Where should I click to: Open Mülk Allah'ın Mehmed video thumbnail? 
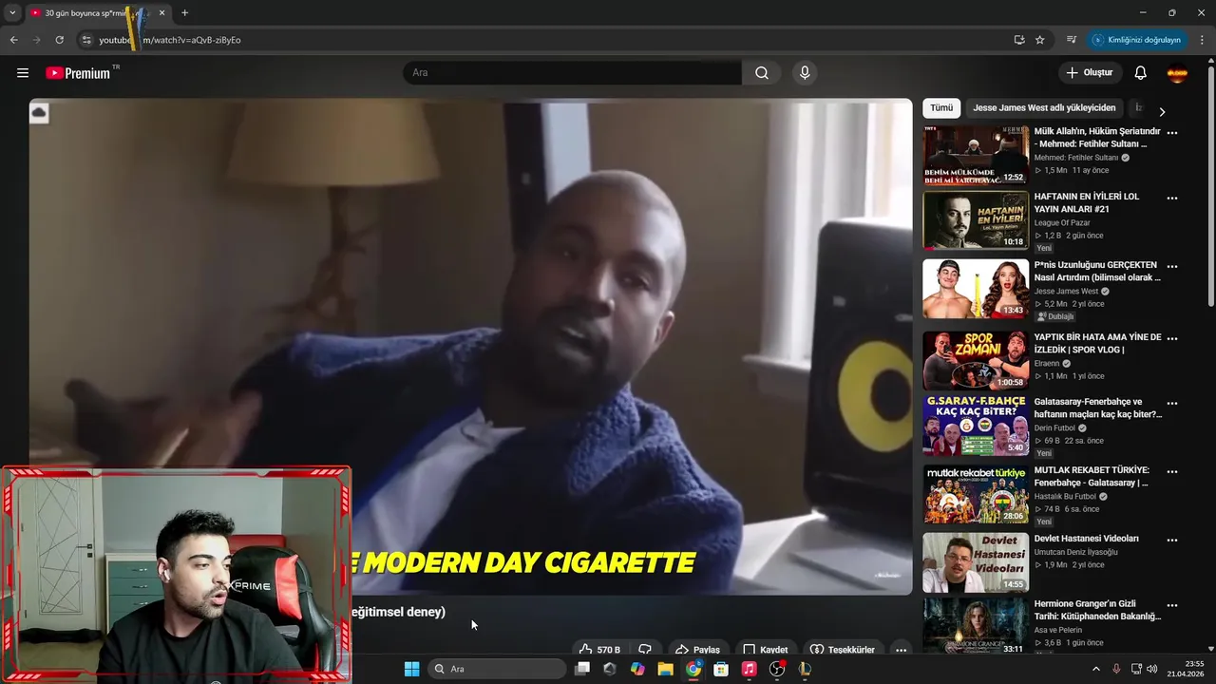pos(976,156)
